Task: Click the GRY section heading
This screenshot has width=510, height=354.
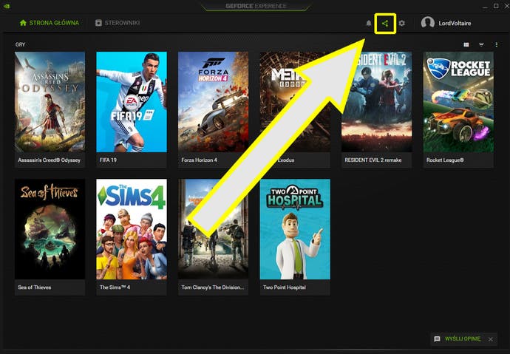Action: tap(20, 44)
